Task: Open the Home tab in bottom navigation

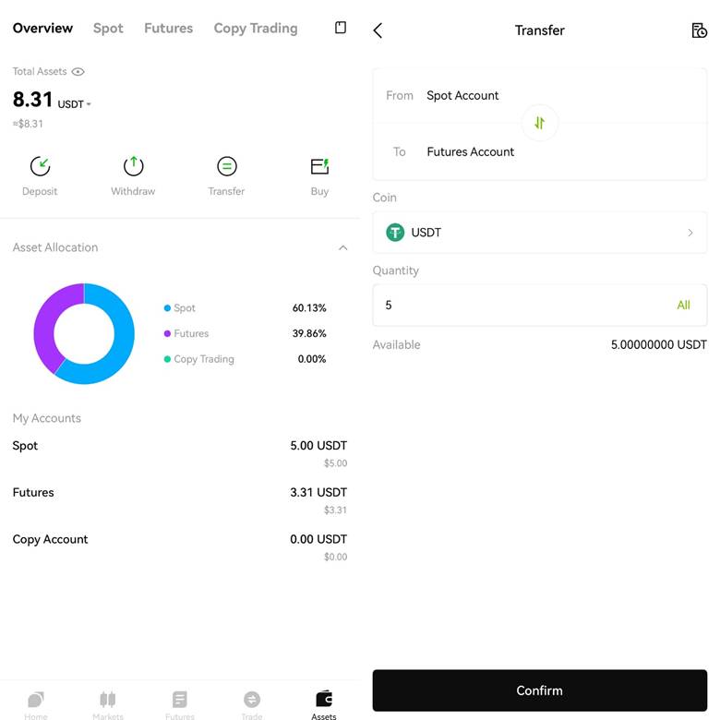Action: [x=36, y=702]
